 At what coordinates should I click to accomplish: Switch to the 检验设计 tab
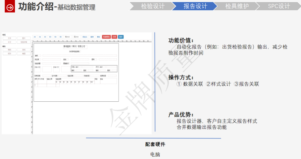tap(152, 6)
